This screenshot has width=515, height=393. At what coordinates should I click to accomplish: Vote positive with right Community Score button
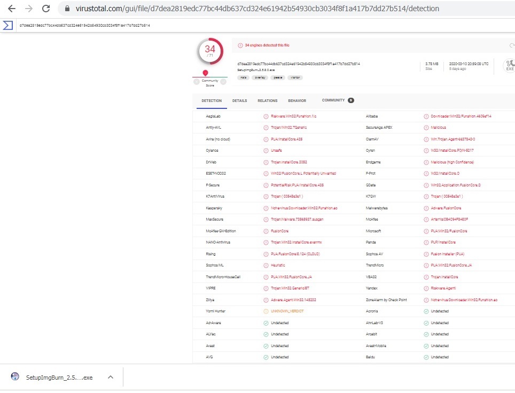coord(223,81)
